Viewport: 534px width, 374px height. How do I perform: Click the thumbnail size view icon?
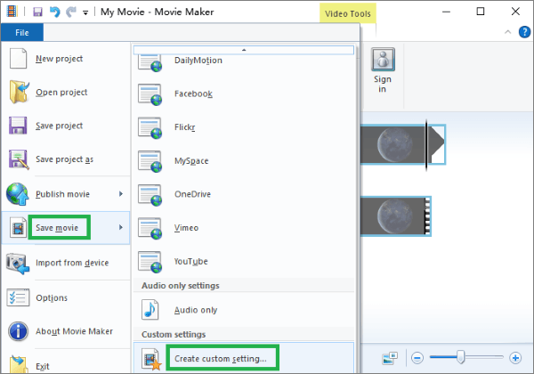[x=390, y=358]
